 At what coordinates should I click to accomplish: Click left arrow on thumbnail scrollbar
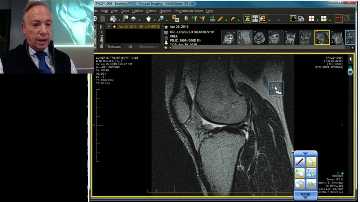tap(170, 48)
